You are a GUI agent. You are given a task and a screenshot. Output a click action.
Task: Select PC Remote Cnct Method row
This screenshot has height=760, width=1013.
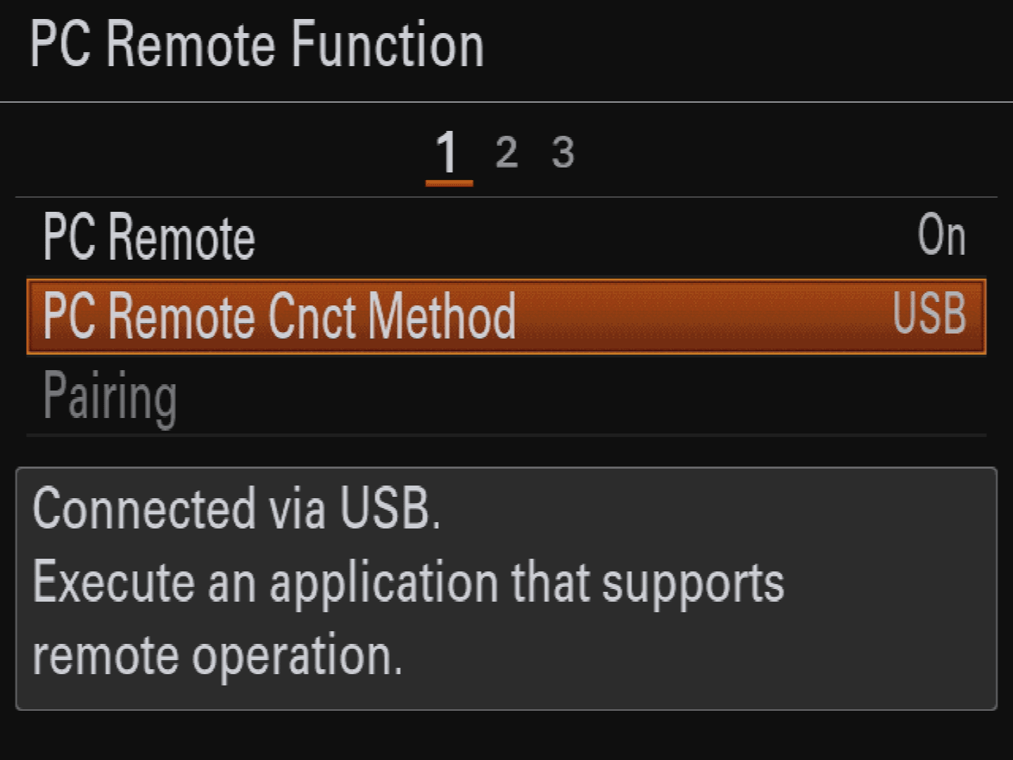pos(506,317)
